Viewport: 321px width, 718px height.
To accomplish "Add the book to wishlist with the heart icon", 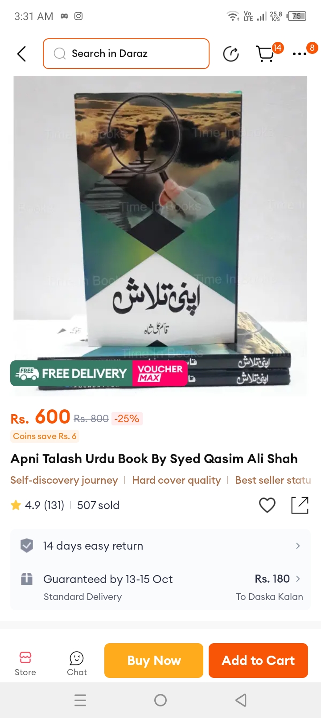I will tap(267, 505).
